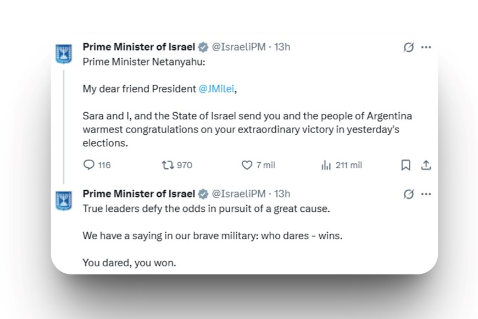This screenshot has height=319, width=478.
Task: Click first tweet's Prime Minister of Israel name
Action: (138, 47)
